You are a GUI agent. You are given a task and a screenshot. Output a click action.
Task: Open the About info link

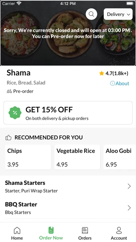pyautogui.click(x=120, y=83)
